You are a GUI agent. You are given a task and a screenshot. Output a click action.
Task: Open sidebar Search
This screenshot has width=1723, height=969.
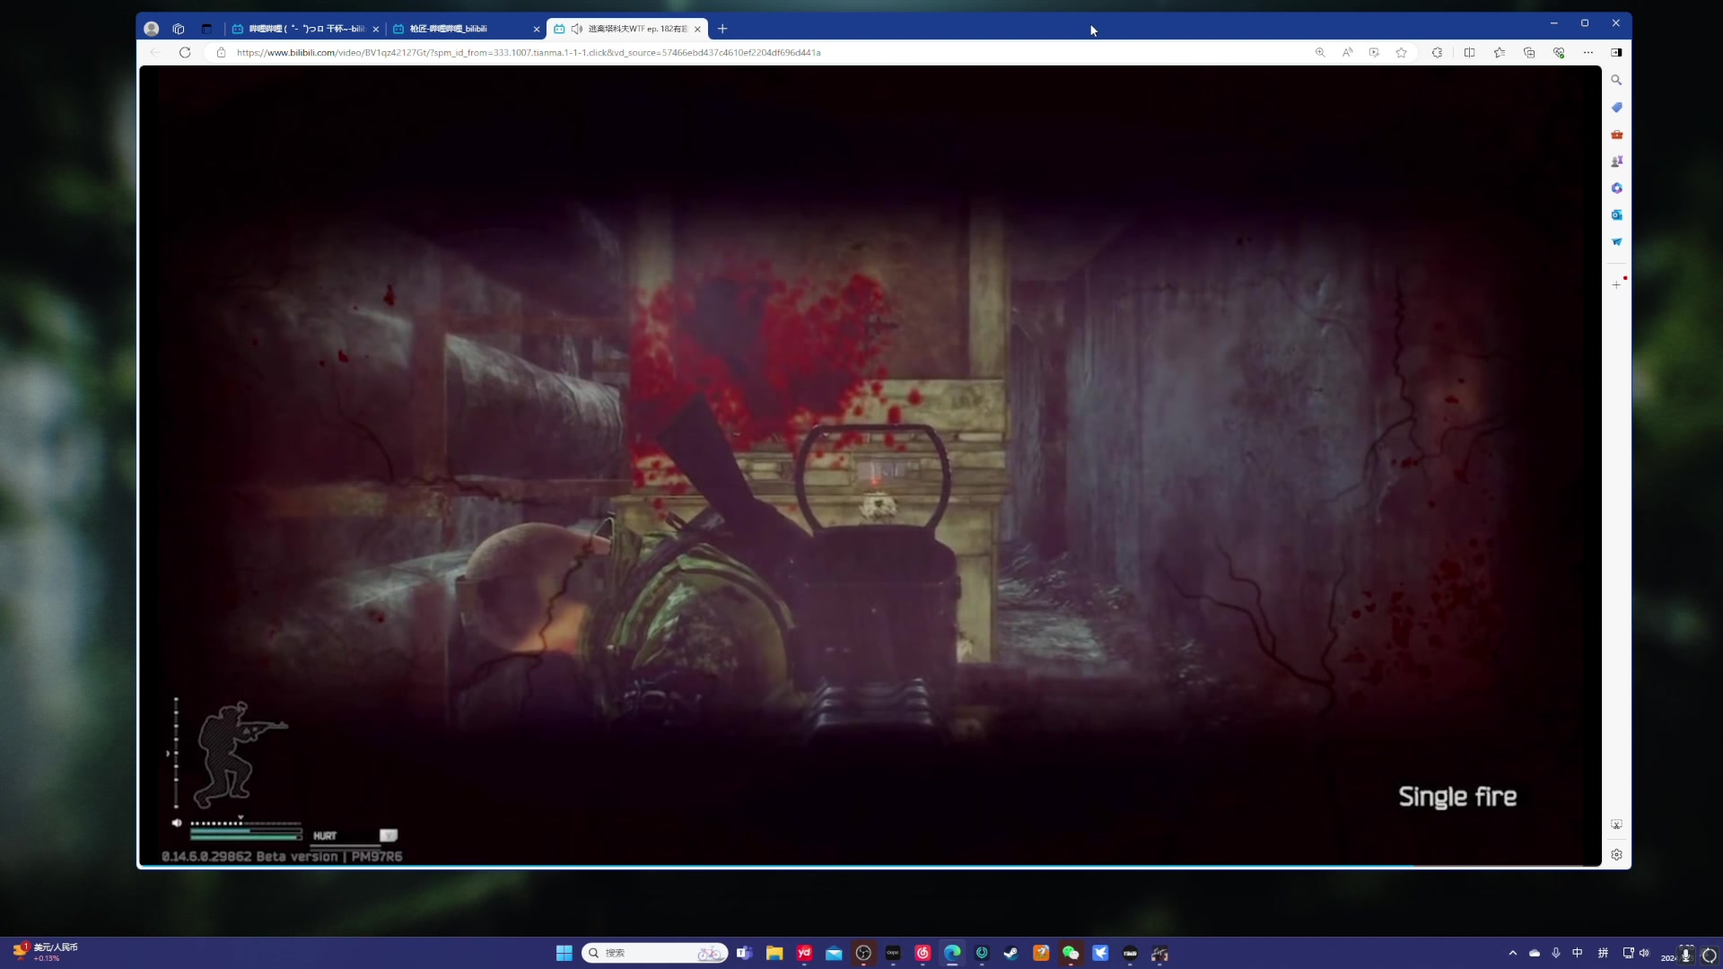coord(1616,80)
